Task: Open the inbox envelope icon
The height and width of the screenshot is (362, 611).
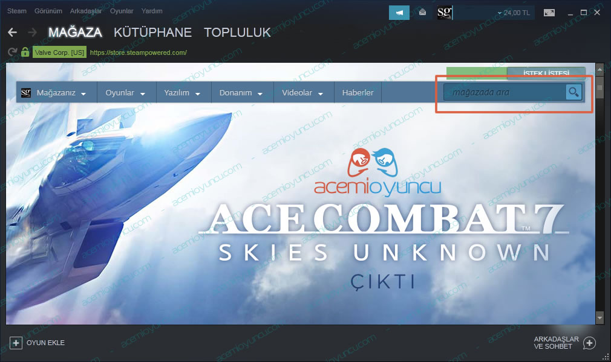Action: (x=422, y=13)
